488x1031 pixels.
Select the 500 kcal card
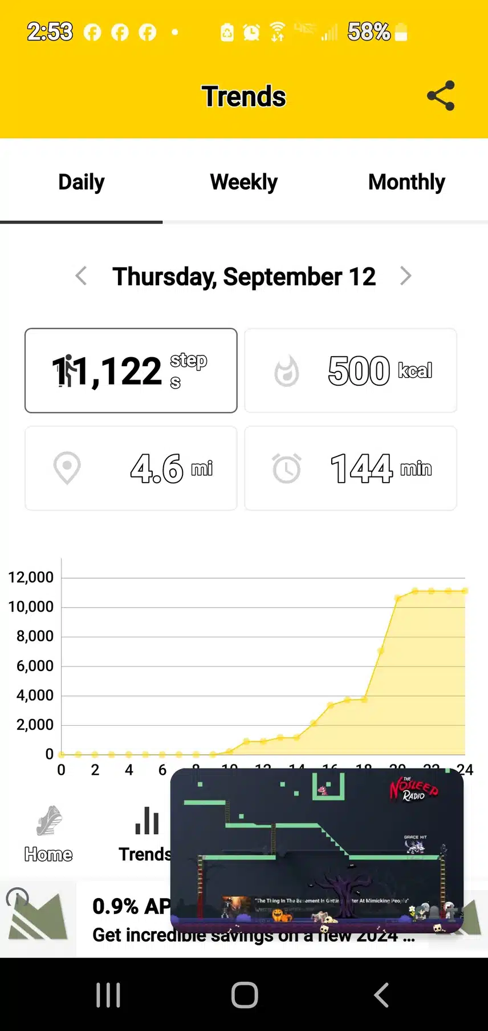(351, 370)
